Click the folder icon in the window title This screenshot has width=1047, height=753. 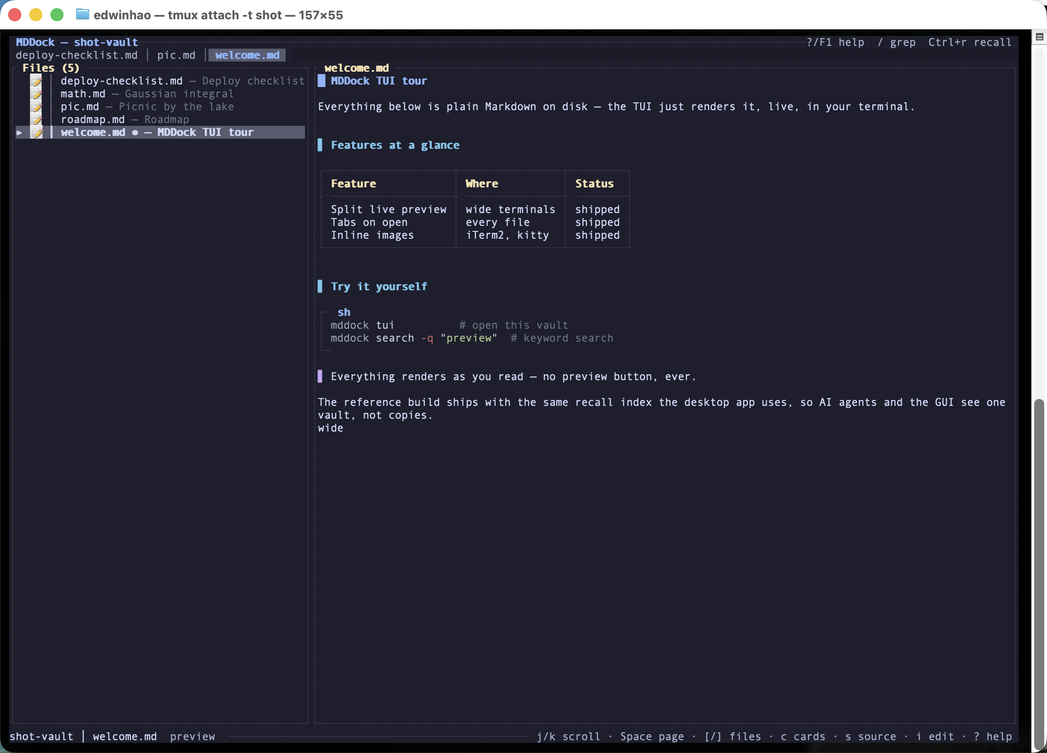(x=82, y=15)
